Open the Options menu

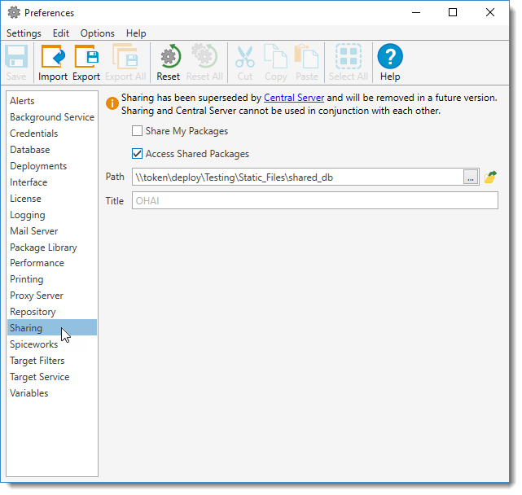97,33
